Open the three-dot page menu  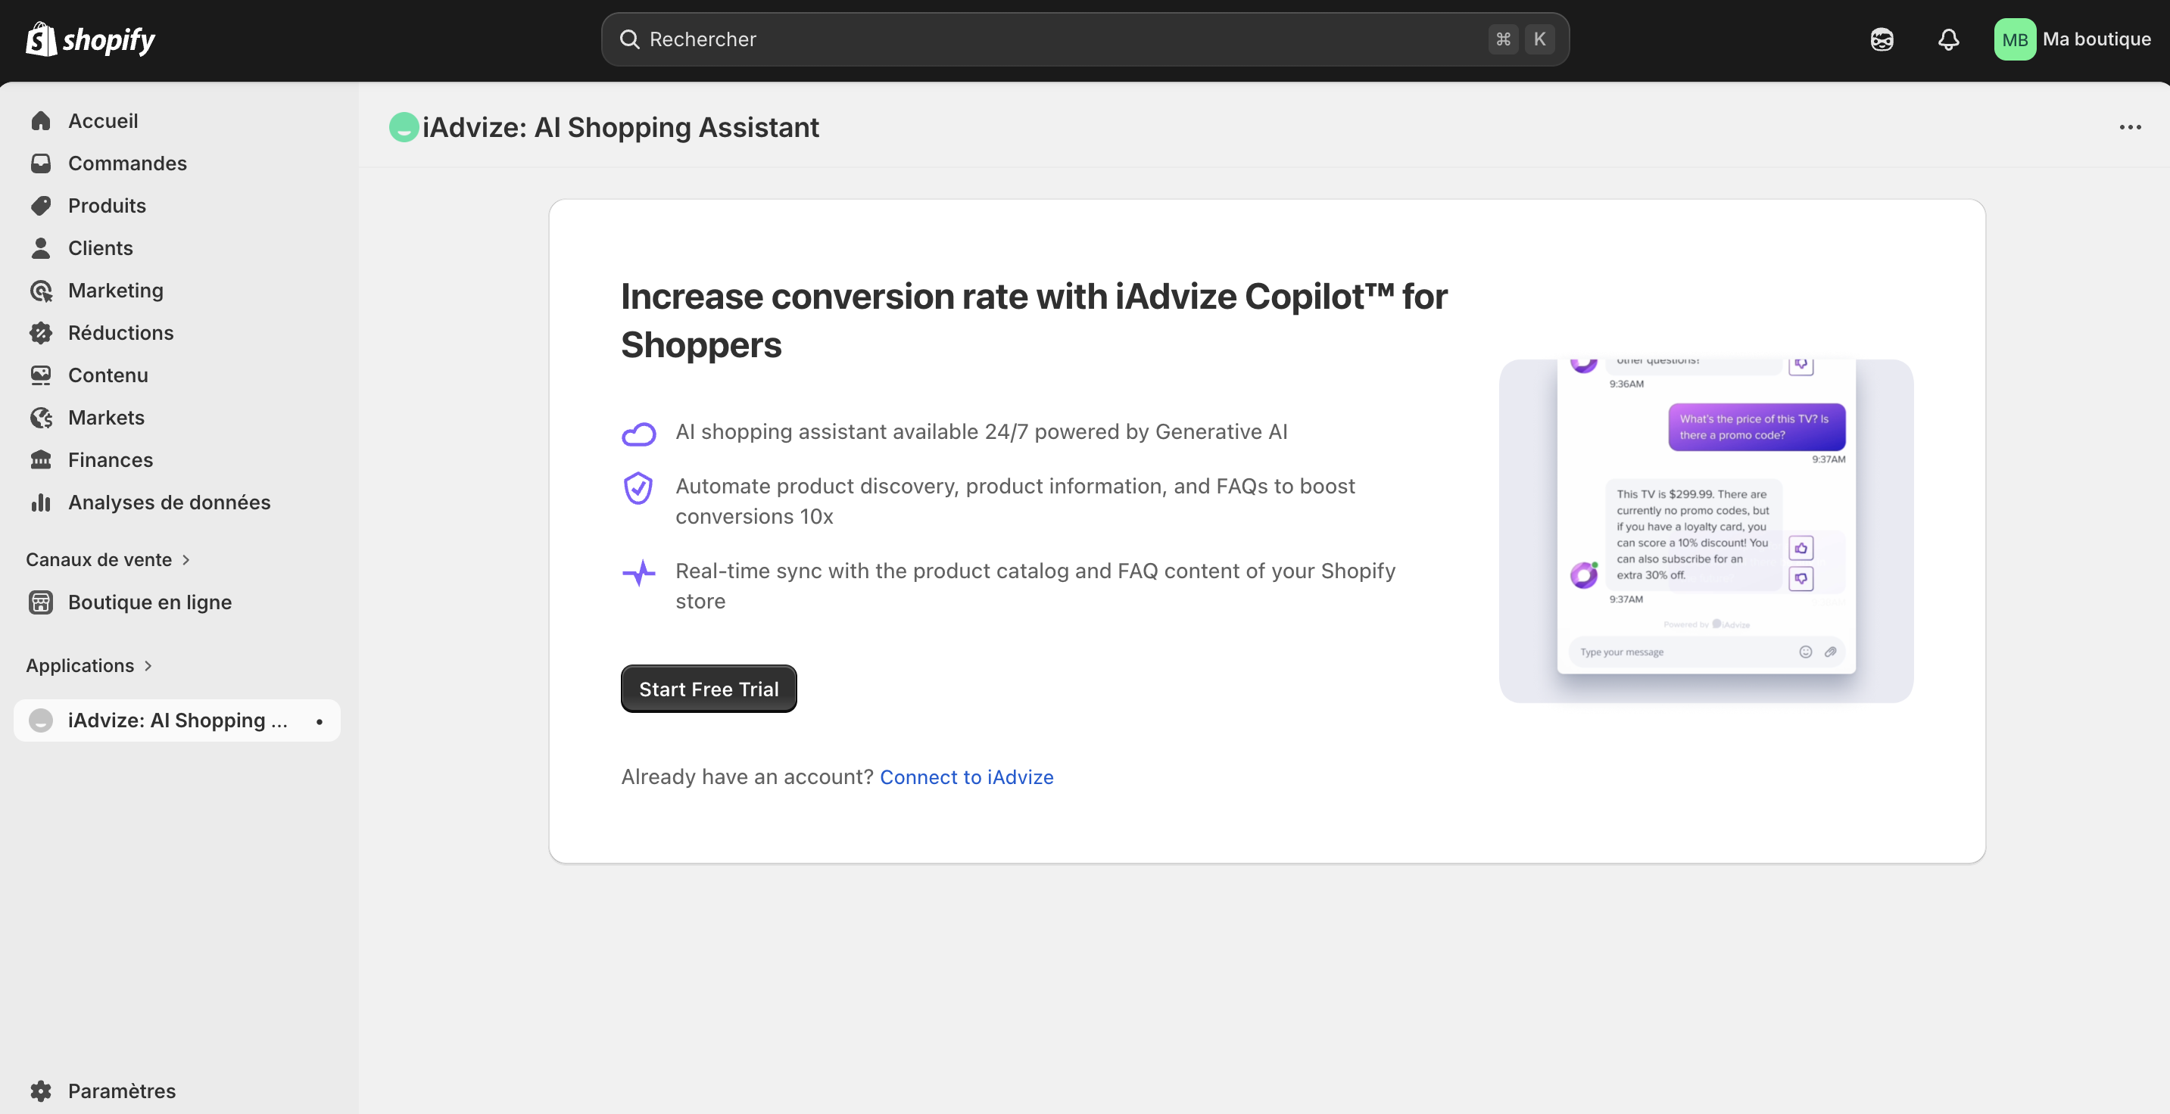(x=2130, y=127)
